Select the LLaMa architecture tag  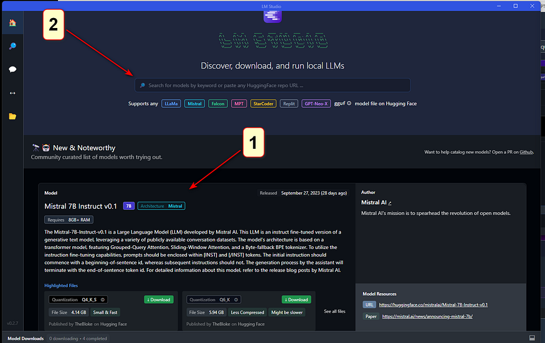(x=171, y=103)
